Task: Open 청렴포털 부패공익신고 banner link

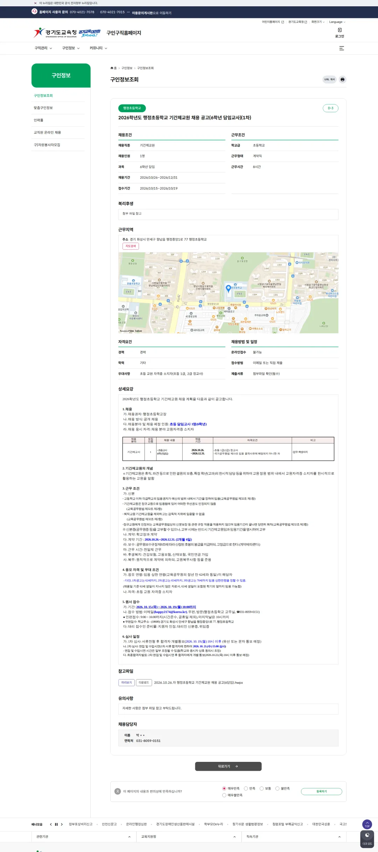Action: [288, 824]
